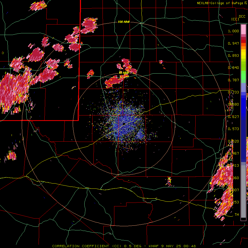The width and height of the screenshot is (248, 248).
Task: Select the 0.573 scale value
Action: pos(233,129)
